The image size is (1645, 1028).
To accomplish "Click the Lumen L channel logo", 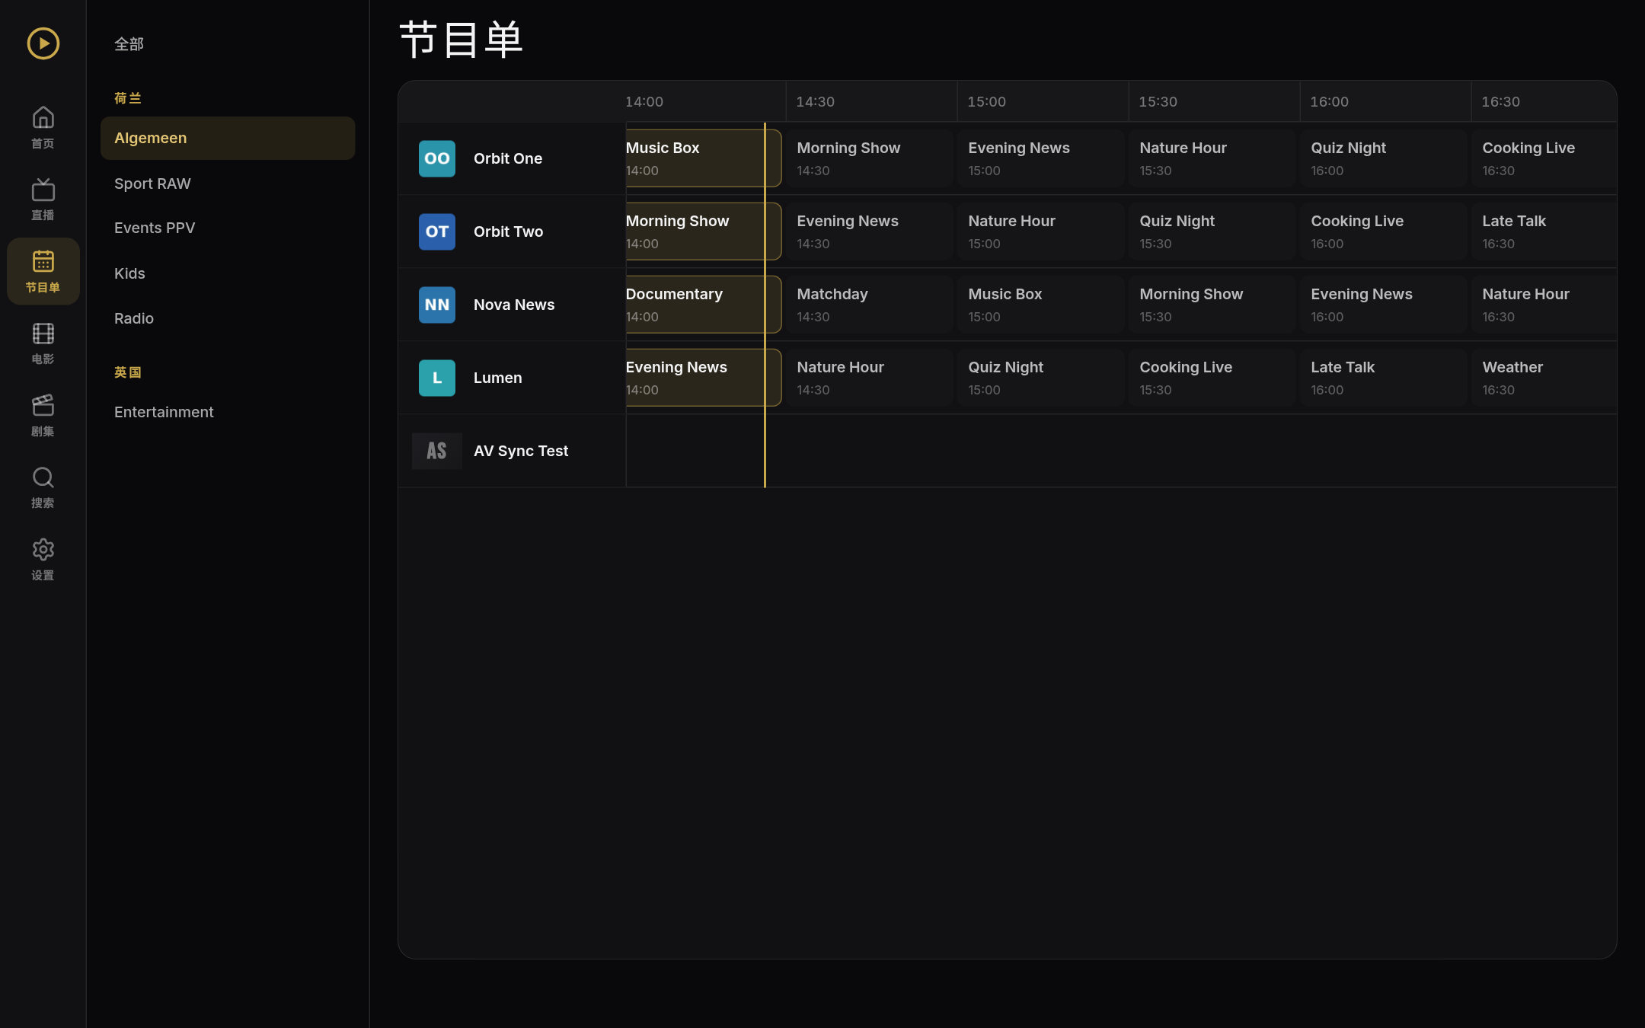I will click(437, 378).
